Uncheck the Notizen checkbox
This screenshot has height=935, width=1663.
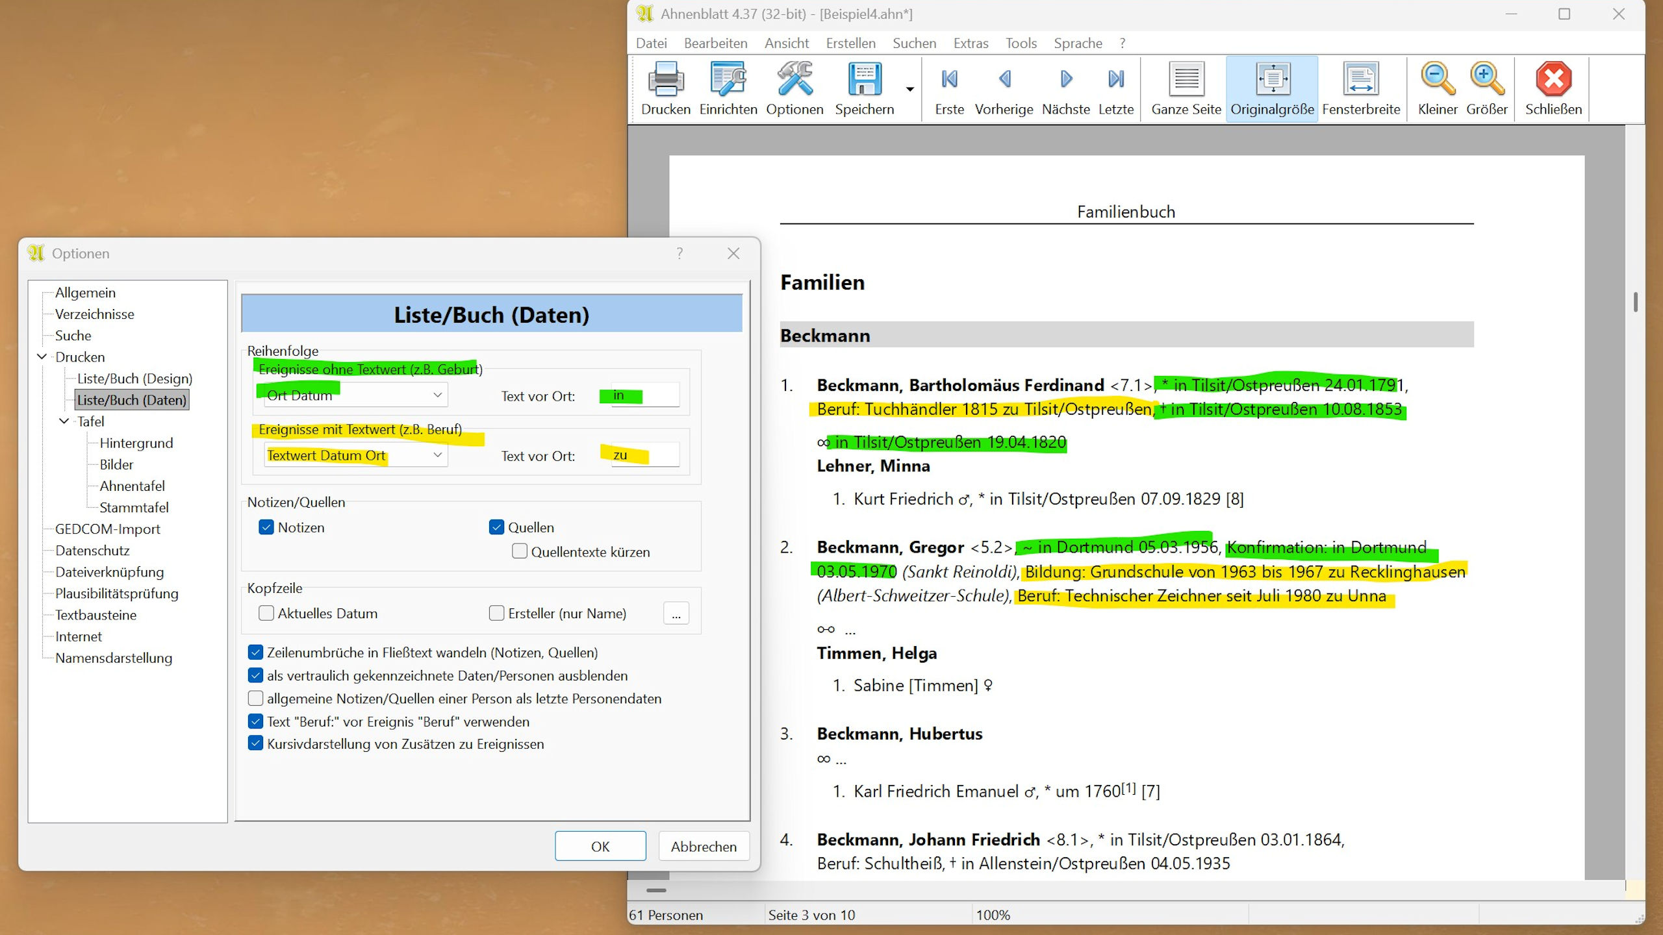(x=266, y=527)
